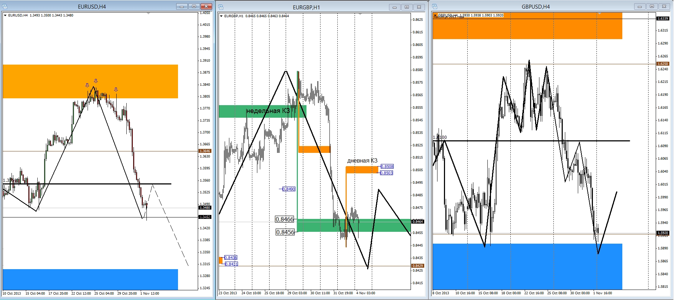
Task: Select the blue support zone on GBPUSD chart
Action: coord(528,267)
